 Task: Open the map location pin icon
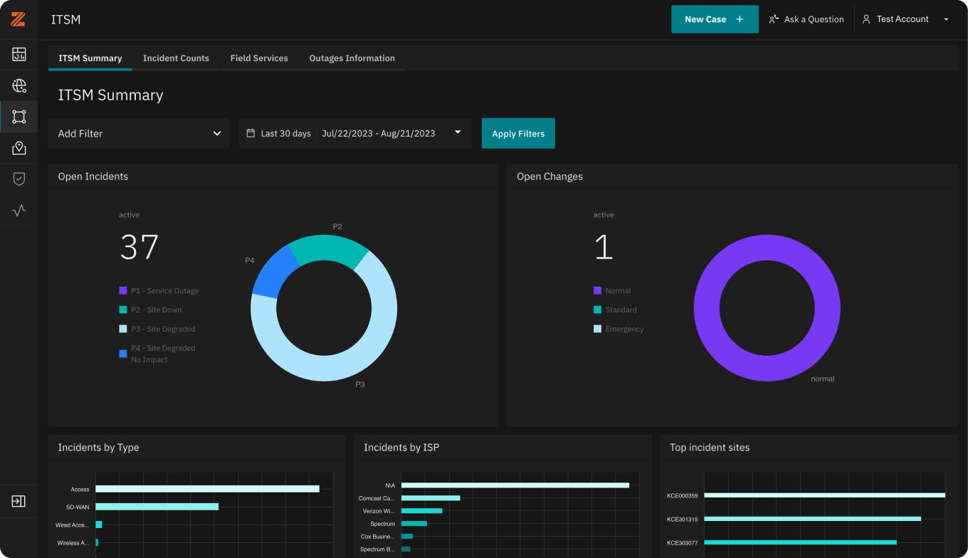point(19,148)
